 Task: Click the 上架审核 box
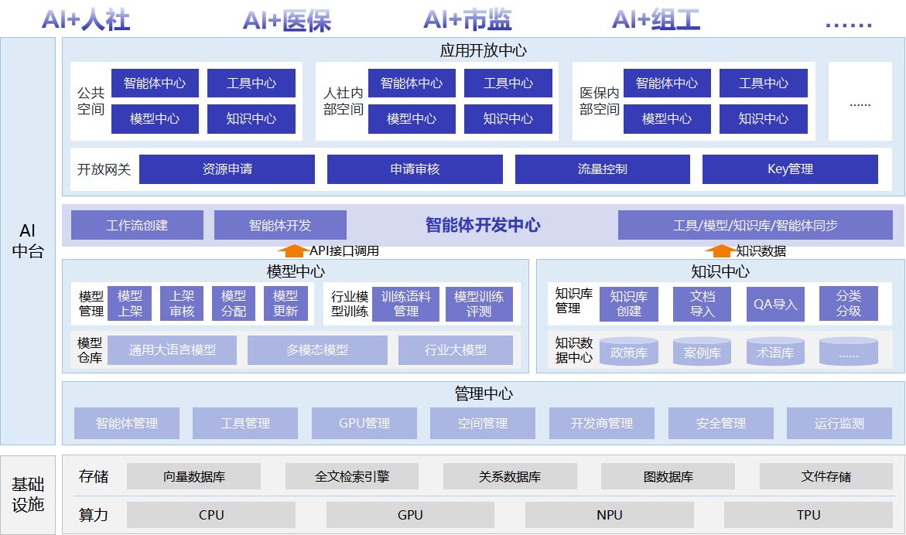click(182, 304)
